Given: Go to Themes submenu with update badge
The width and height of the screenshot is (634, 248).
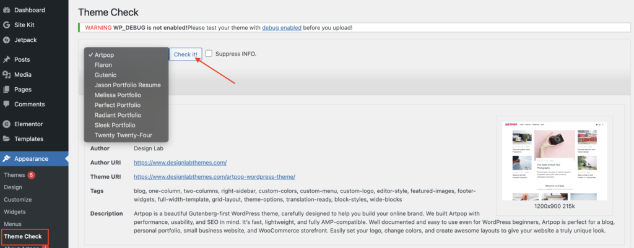Looking at the screenshot, I should click(x=14, y=175).
